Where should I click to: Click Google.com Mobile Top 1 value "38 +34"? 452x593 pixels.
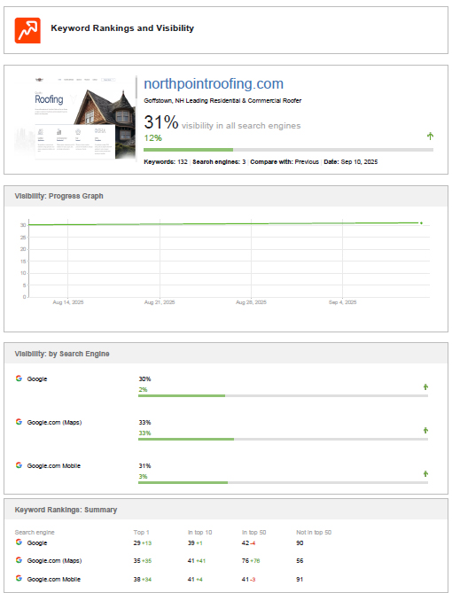pyautogui.click(x=142, y=579)
